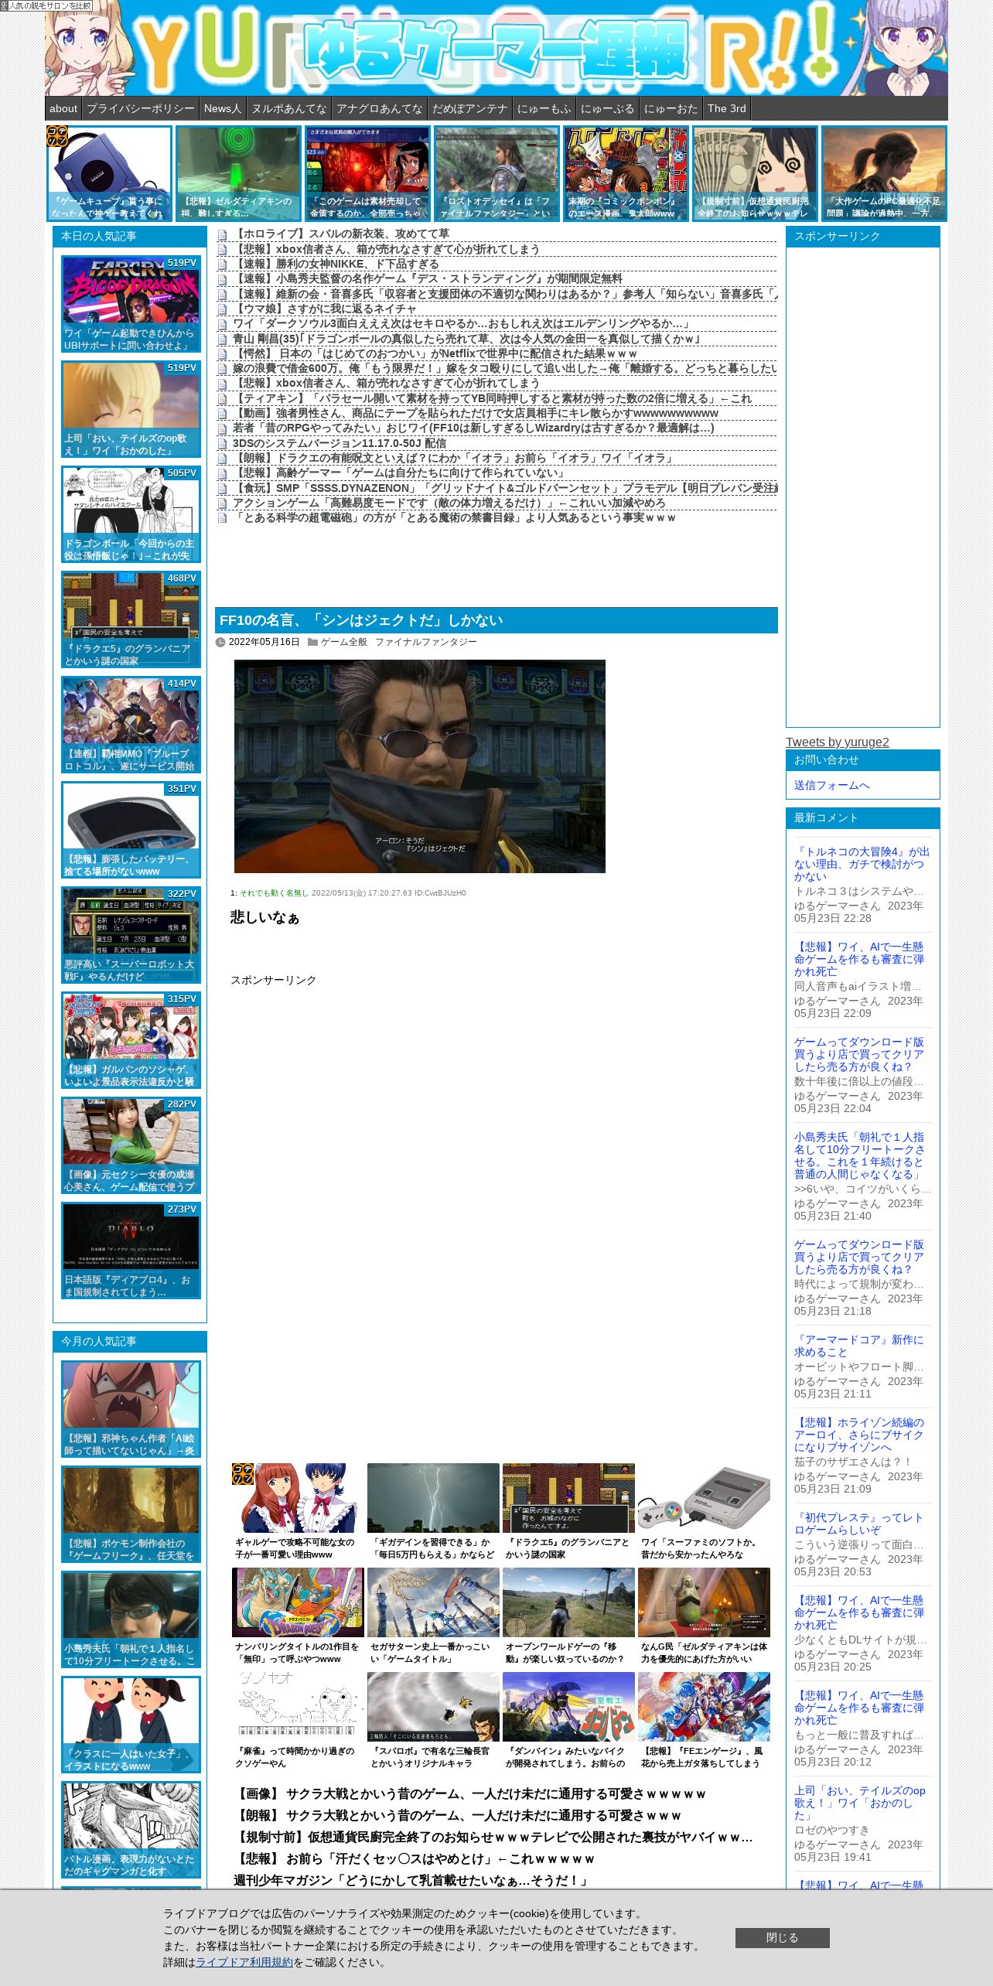Open monthly popular ポケモン制作会社 thumbnail
The image size is (993, 1986).
(131, 1514)
